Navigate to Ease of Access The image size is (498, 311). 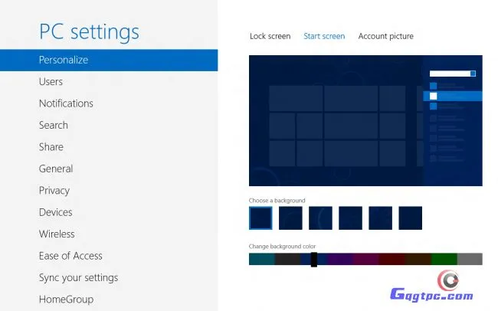click(70, 256)
